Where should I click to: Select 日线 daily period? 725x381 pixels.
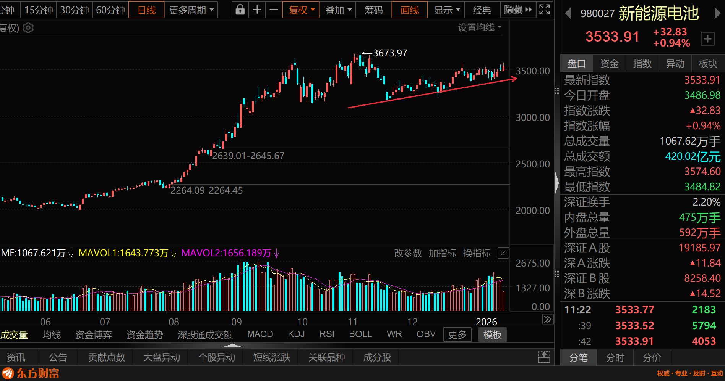click(147, 10)
